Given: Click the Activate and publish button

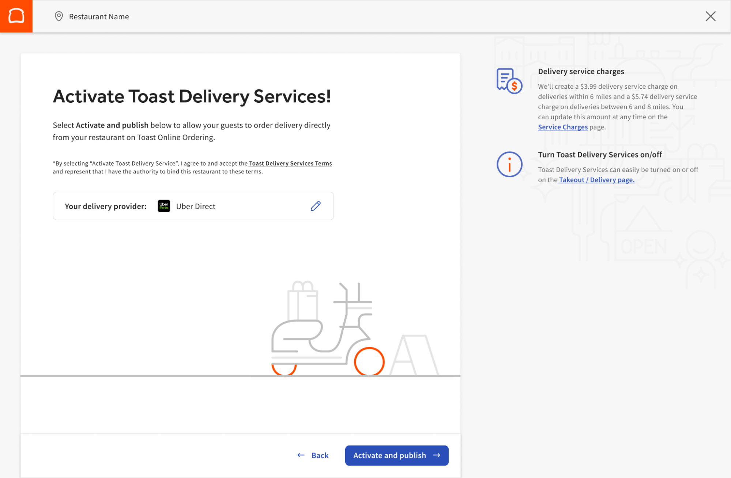Looking at the screenshot, I should coord(396,455).
